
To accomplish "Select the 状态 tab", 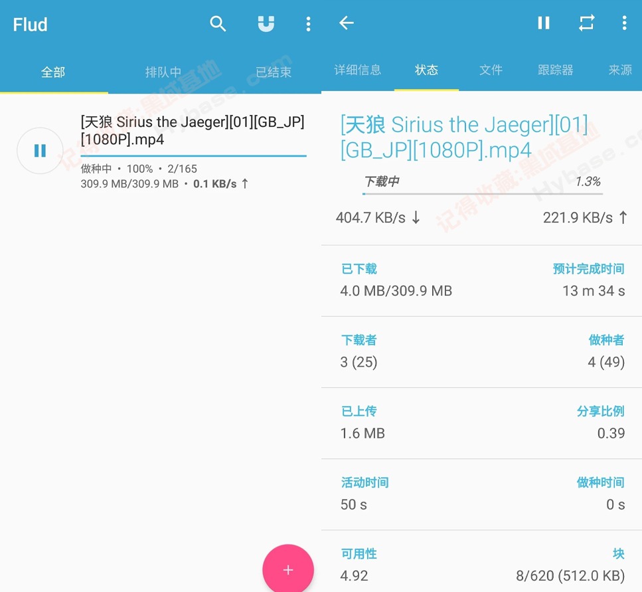I will [x=426, y=70].
